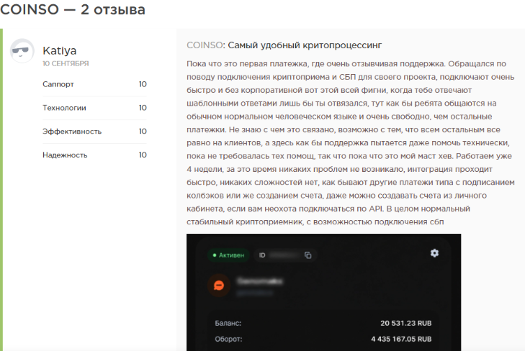
Task: Select the "Саппорт" rating row
Action: coord(94,84)
